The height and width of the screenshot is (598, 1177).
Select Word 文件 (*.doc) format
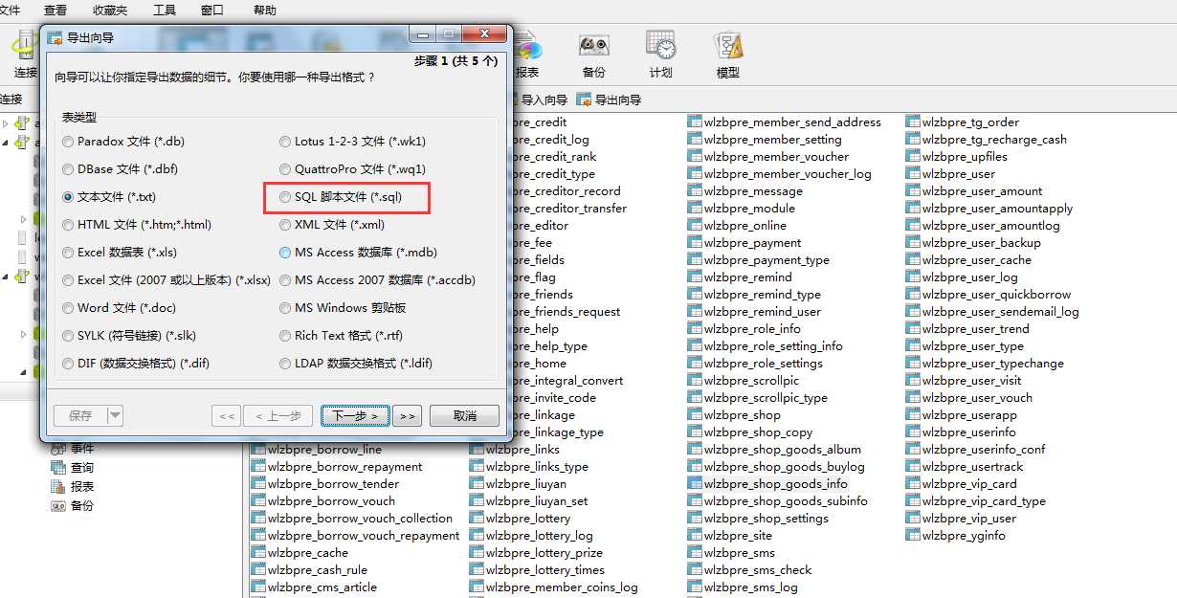point(119,308)
